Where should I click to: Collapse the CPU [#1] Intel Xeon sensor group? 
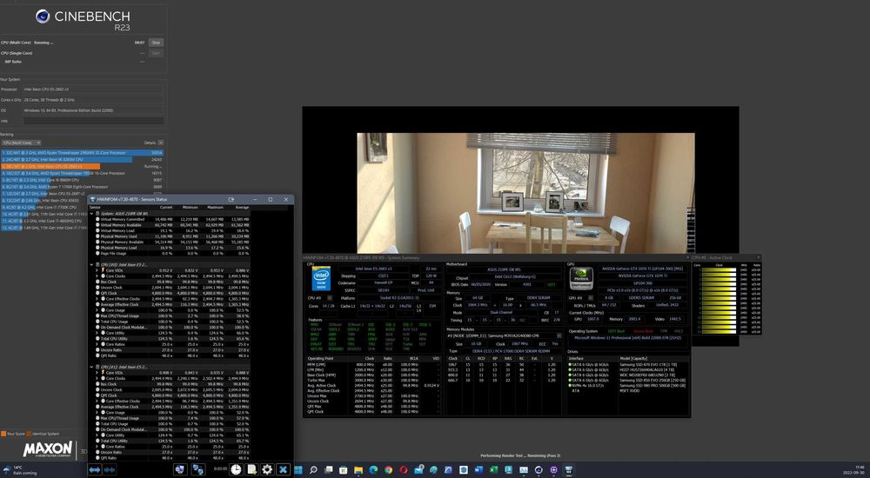(x=91, y=367)
